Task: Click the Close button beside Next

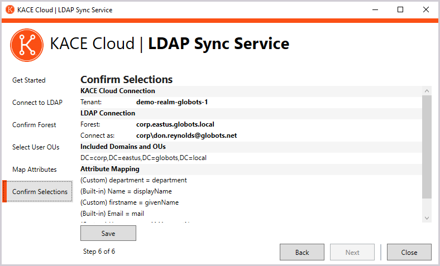Action: coord(409,252)
